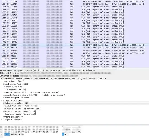
Task: Select the Internet Protocol details line
Action: tap(74, 76)
